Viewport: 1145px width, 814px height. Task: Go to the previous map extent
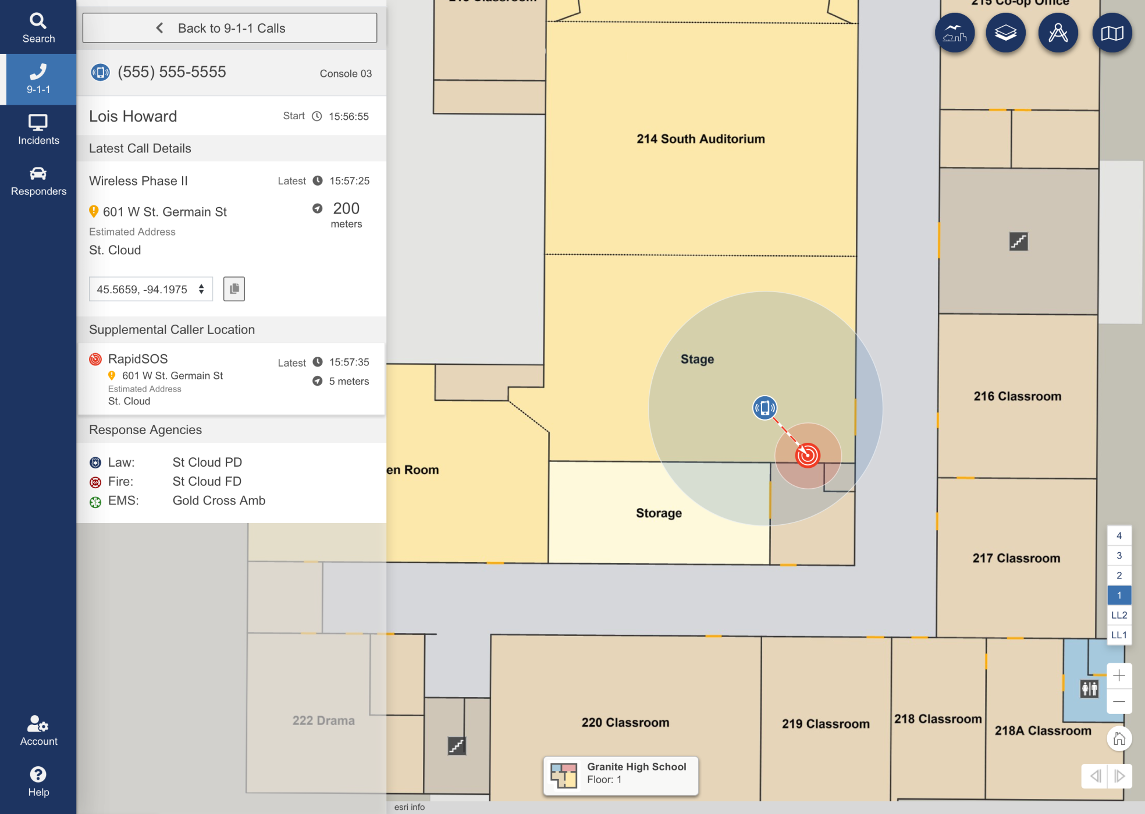(x=1096, y=776)
